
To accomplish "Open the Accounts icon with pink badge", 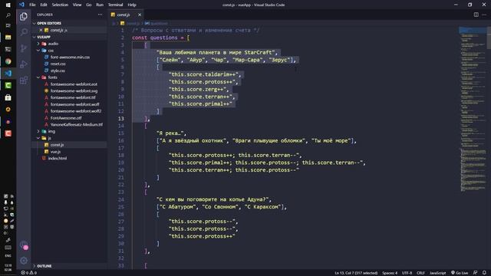I will 24,245.
